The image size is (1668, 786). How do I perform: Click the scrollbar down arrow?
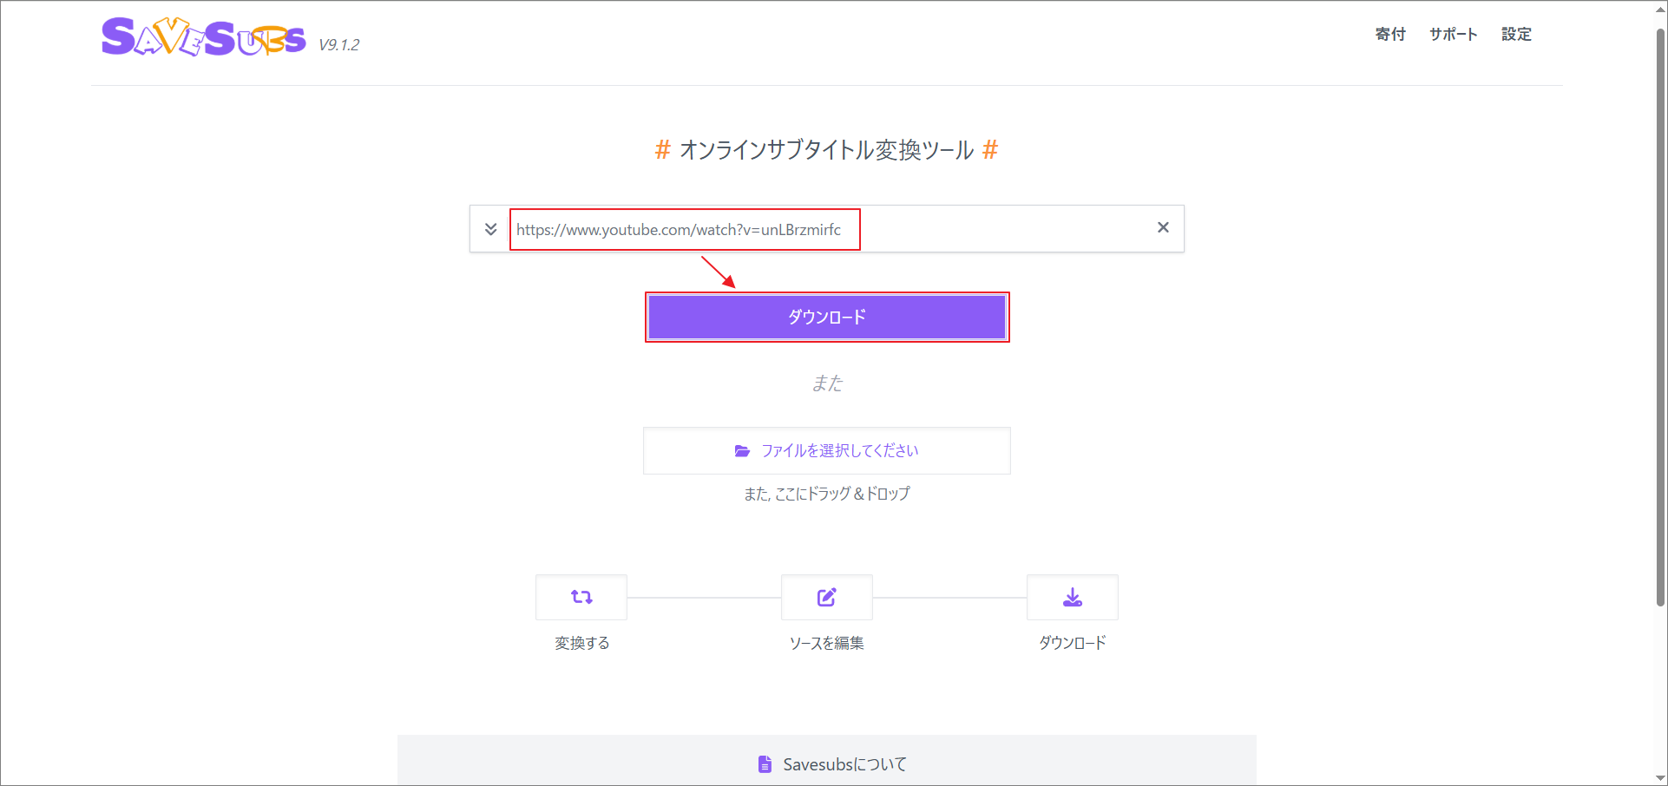point(1660,778)
